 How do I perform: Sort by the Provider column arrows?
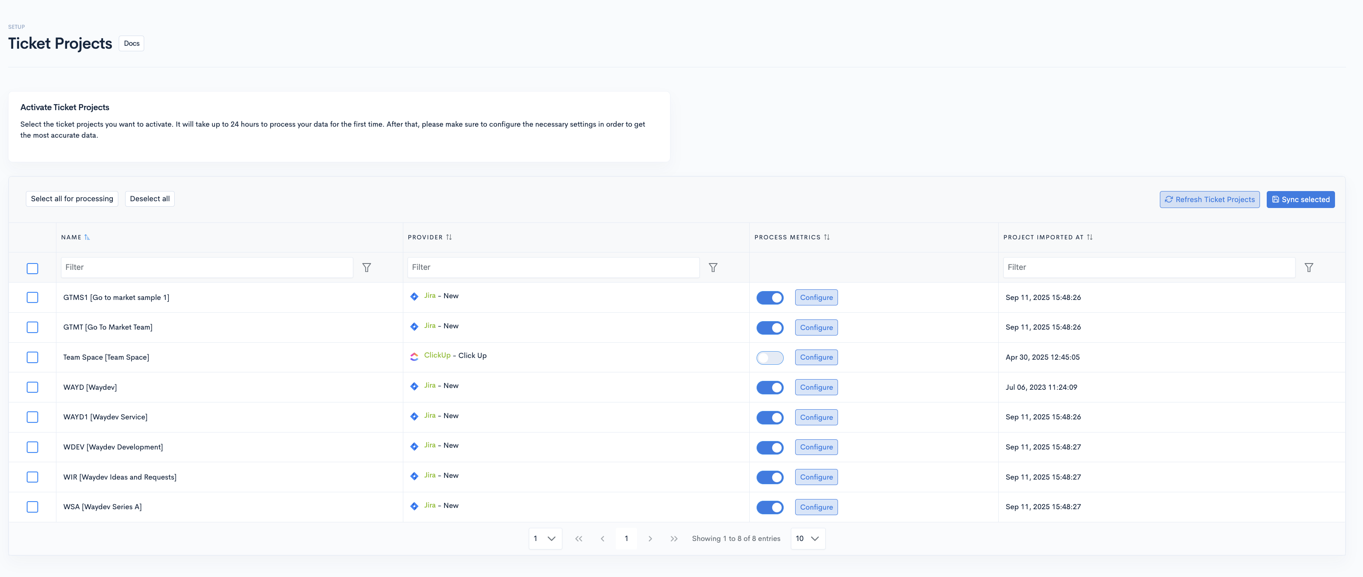point(449,237)
